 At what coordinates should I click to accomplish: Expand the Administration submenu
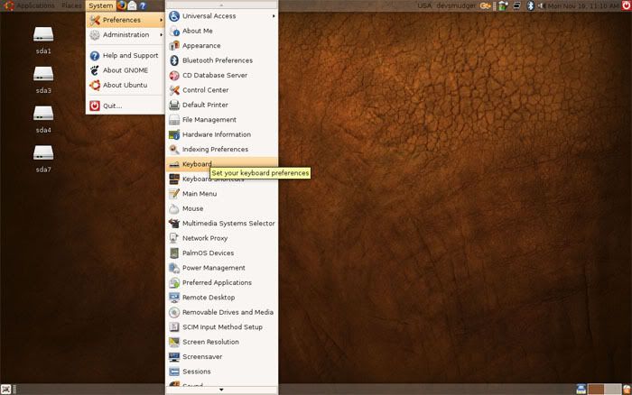(x=125, y=35)
